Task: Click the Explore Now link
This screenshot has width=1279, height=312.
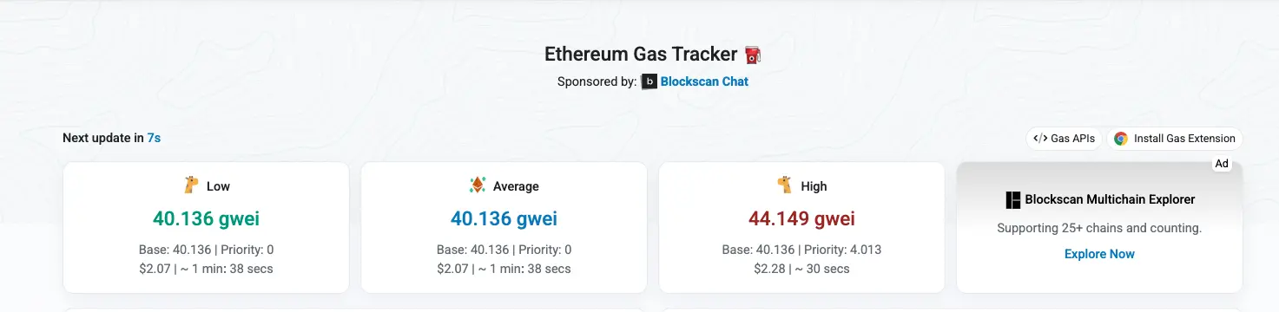Action: pos(1099,254)
